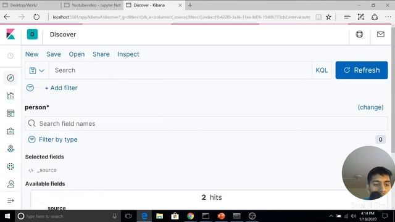The image size is (395, 222).
Task: Click the Refresh button
Action: point(362,70)
